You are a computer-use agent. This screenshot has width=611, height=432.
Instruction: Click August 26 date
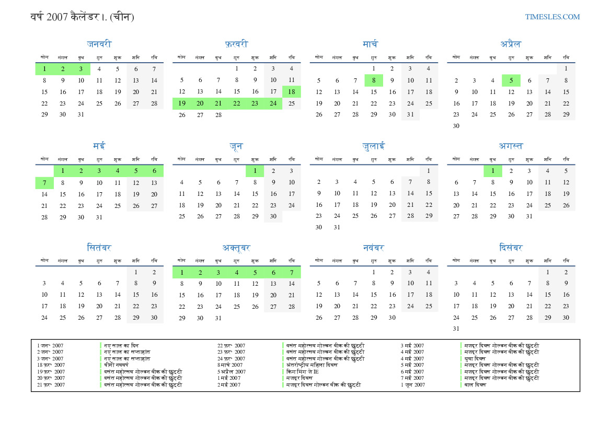(x=566, y=205)
